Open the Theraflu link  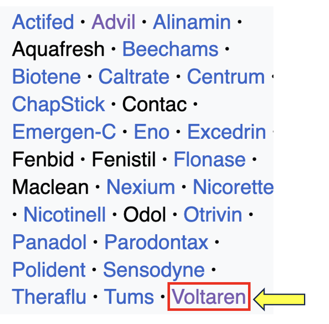pos(49,297)
